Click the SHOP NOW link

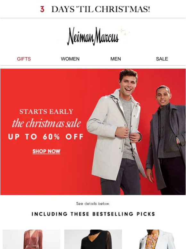pos(46,151)
